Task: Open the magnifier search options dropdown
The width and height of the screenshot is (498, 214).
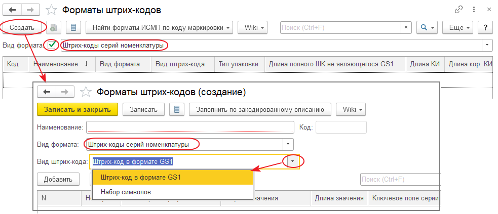Action: pyautogui.click(x=427, y=27)
